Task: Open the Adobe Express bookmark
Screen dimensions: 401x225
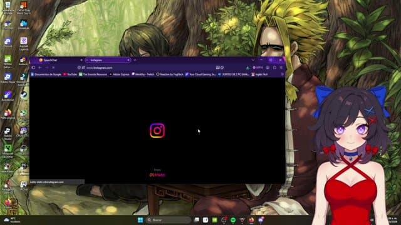Action: 119,74
